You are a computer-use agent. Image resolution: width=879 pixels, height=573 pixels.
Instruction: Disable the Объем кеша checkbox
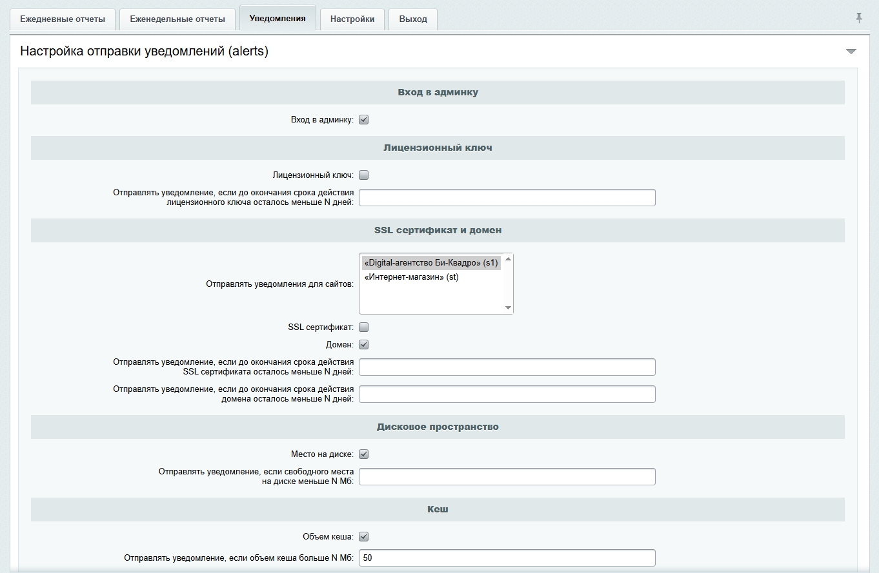(363, 537)
